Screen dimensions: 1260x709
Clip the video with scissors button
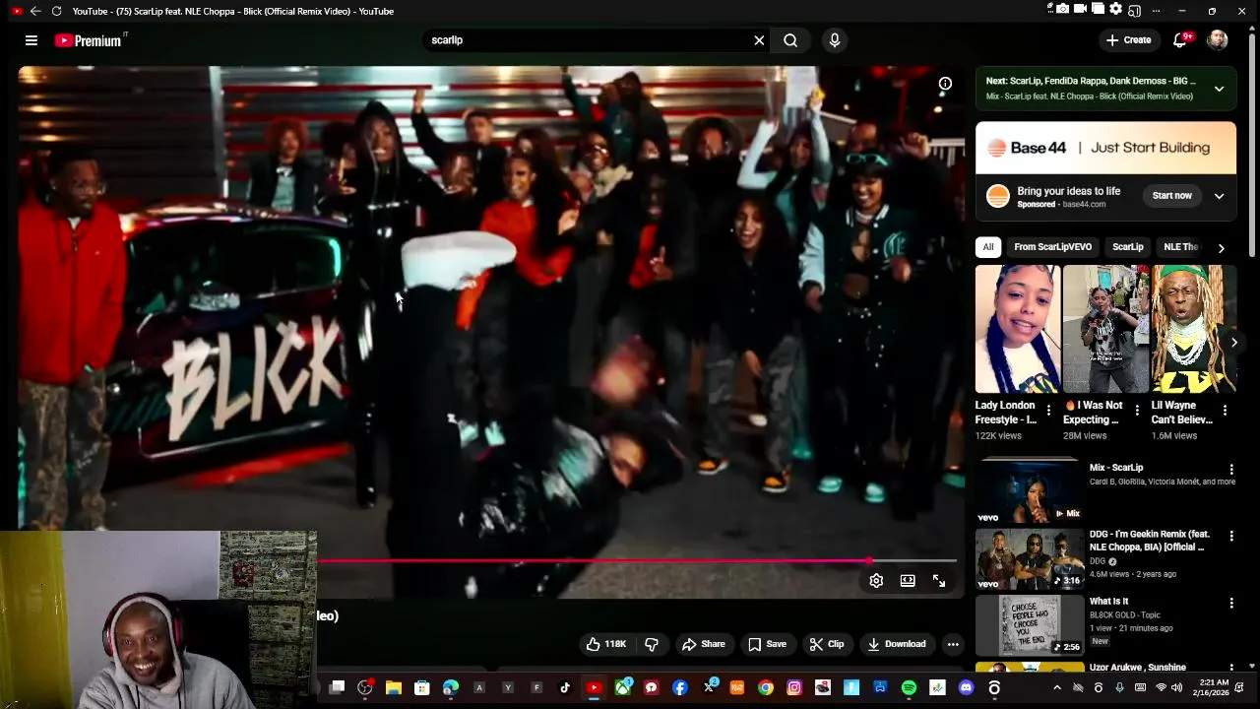click(x=827, y=644)
